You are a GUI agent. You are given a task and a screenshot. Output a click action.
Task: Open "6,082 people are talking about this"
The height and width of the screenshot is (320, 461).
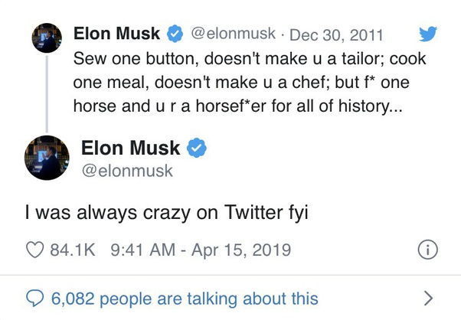[x=185, y=299]
